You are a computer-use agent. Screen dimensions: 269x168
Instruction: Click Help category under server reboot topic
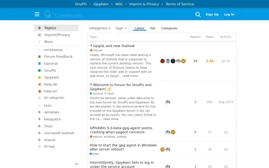click(94, 154)
